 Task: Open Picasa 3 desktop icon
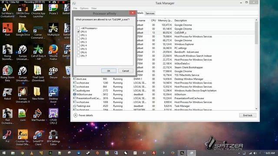(53, 10)
